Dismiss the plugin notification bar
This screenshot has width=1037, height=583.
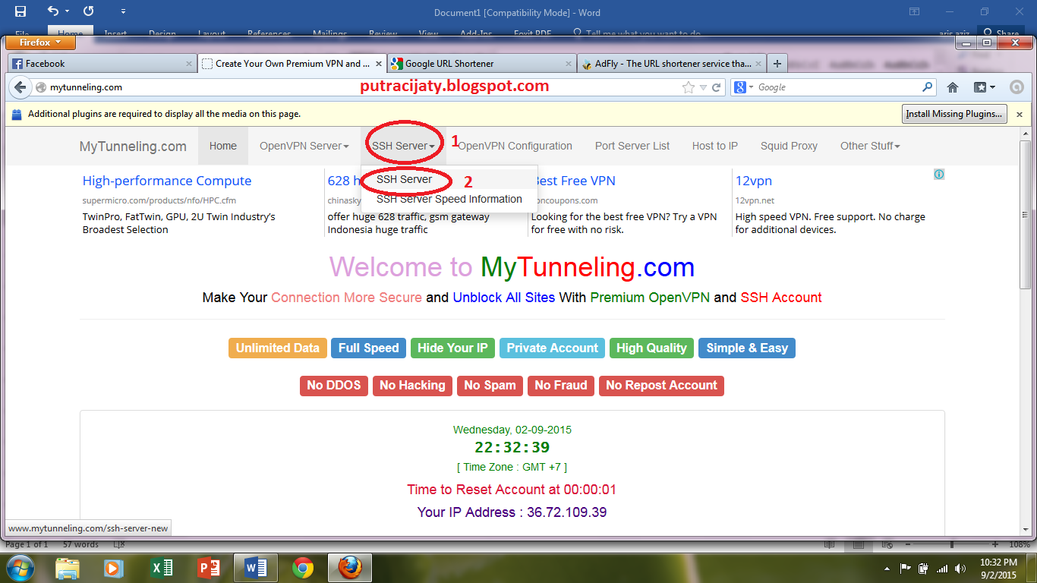point(1020,114)
